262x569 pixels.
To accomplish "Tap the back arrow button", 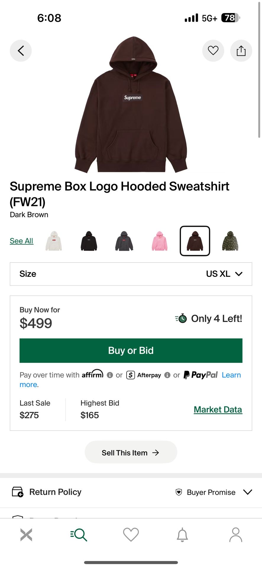I will (21, 51).
